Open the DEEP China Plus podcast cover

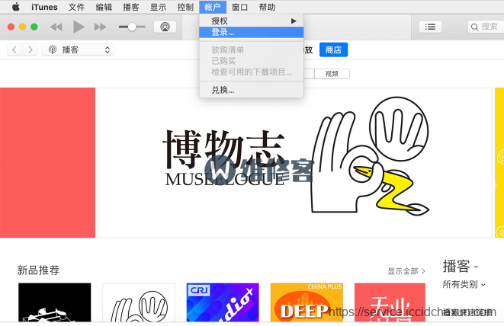click(x=307, y=302)
